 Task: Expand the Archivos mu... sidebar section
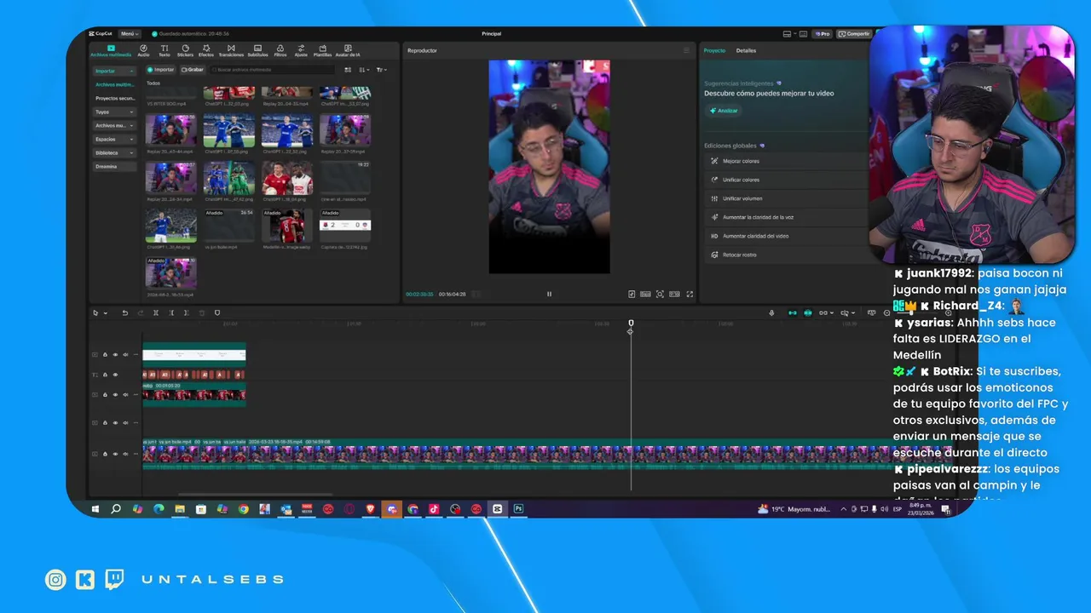(114, 125)
